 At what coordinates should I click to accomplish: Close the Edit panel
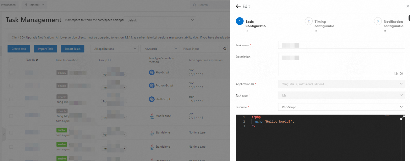tap(407, 6)
